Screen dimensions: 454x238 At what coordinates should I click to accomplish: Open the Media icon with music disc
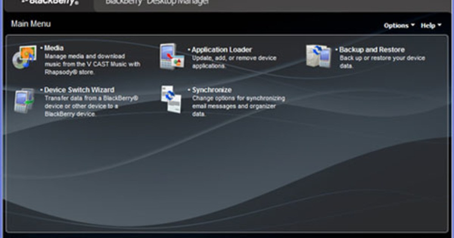coord(24,57)
